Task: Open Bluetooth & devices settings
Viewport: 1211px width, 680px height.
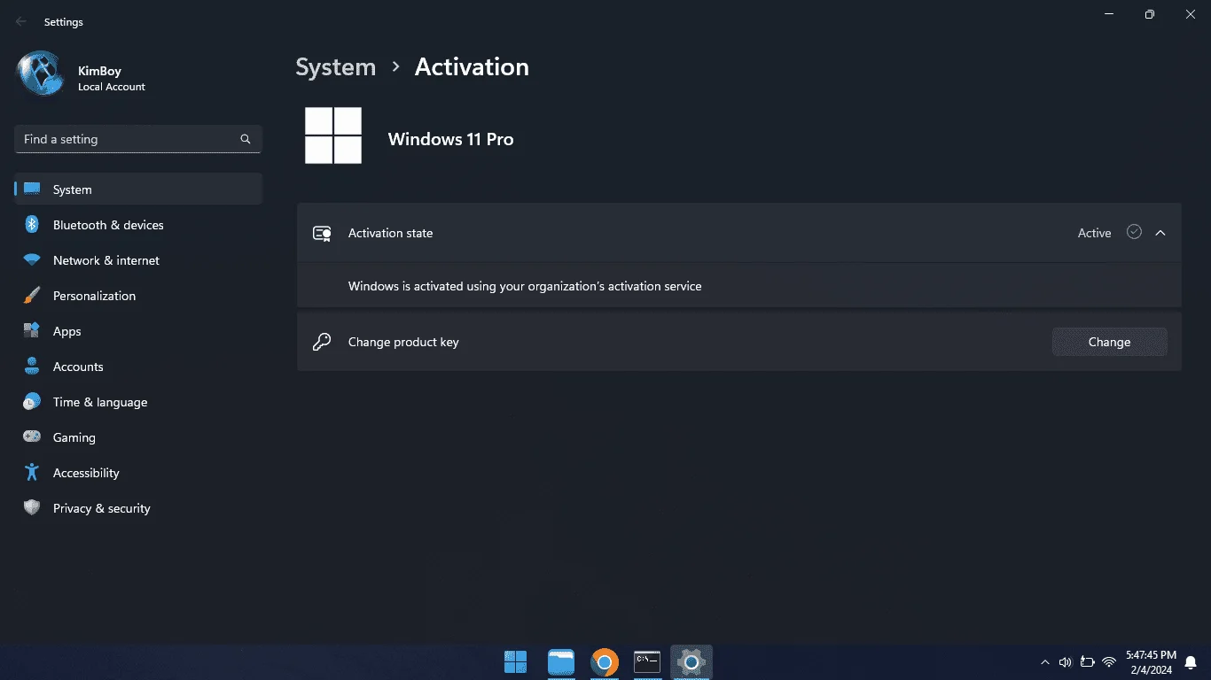Action: 138,225
